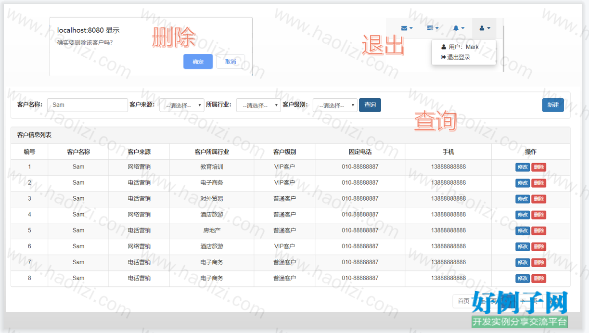Delete customer row 8 via 删除
The image size is (589, 333).
539,279
